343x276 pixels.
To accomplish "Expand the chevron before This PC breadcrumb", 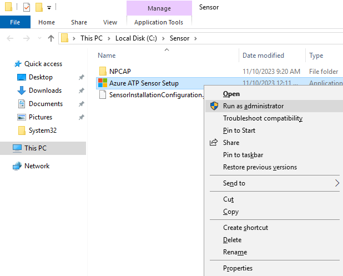I will point(74,39).
